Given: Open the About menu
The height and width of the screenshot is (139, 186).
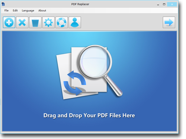Looking at the screenshot, I should point(42,10).
